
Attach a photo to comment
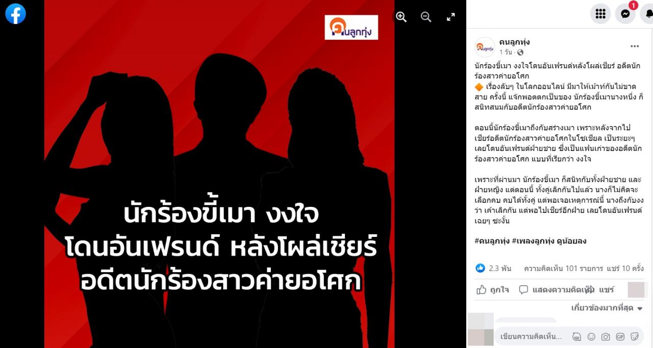point(606,336)
